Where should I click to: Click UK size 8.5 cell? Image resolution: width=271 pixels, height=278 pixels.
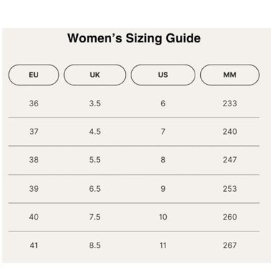tap(95, 245)
